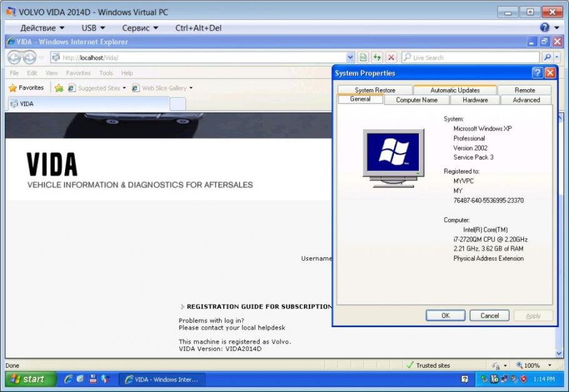
Task: Click the 'Done' status bar text
Action: (x=13, y=366)
